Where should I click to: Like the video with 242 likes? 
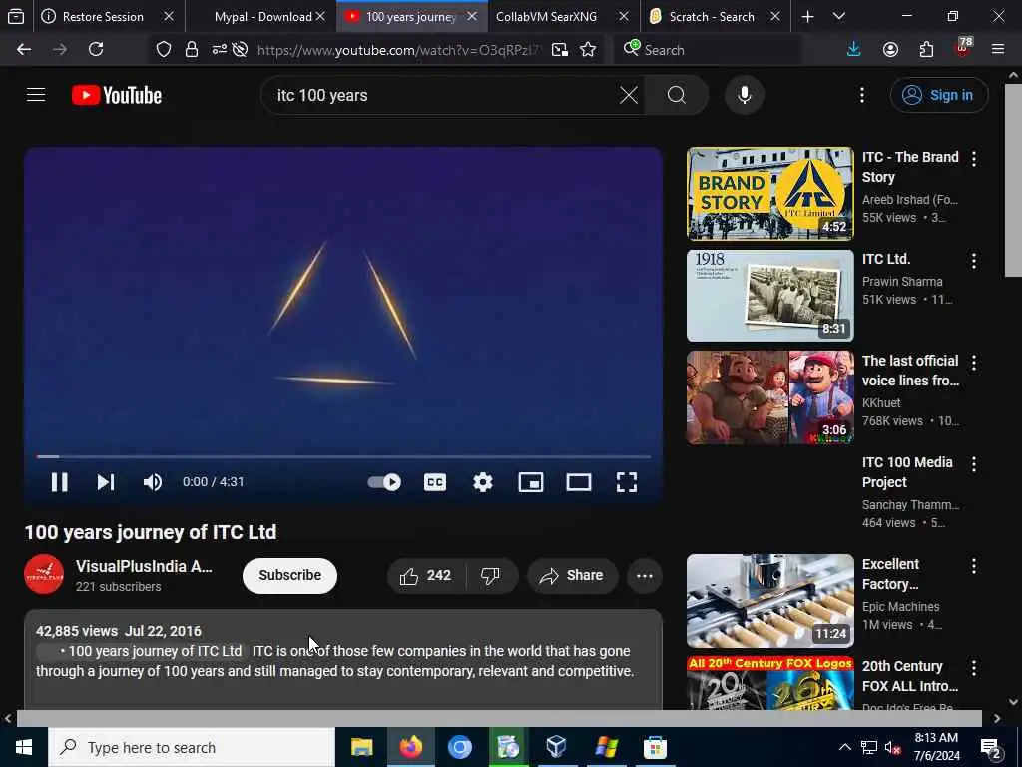(x=427, y=576)
